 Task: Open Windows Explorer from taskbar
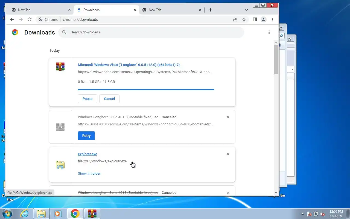point(41,214)
